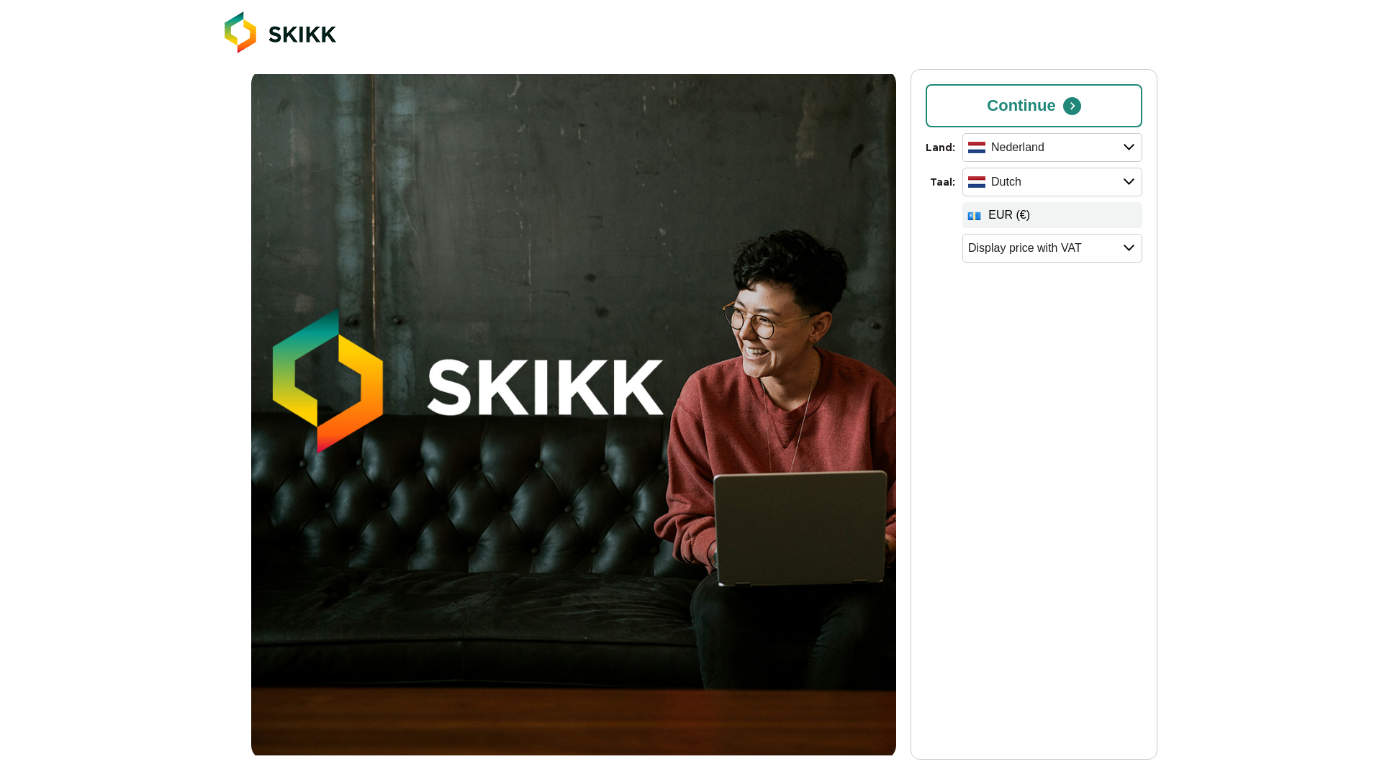The image size is (1382, 777).
Task: Open the Dutch language combo box
Action: pyautogui.click(x=1052, y=182)
